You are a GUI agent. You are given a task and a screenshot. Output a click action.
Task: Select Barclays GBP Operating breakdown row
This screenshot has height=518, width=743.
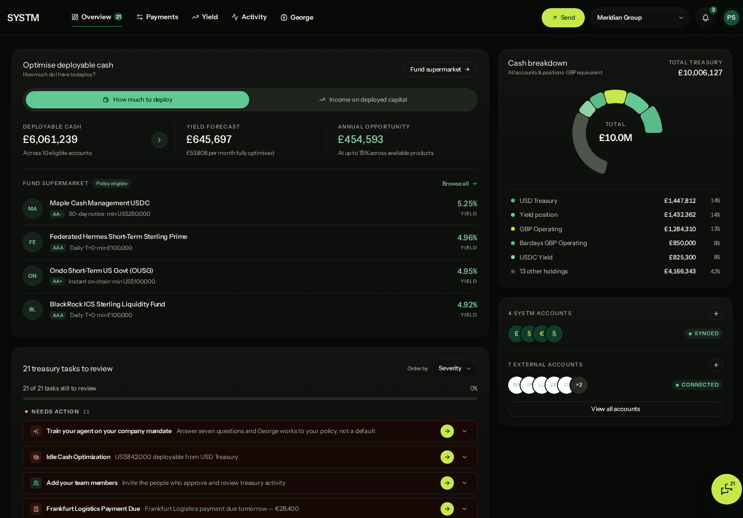(615, 243)
